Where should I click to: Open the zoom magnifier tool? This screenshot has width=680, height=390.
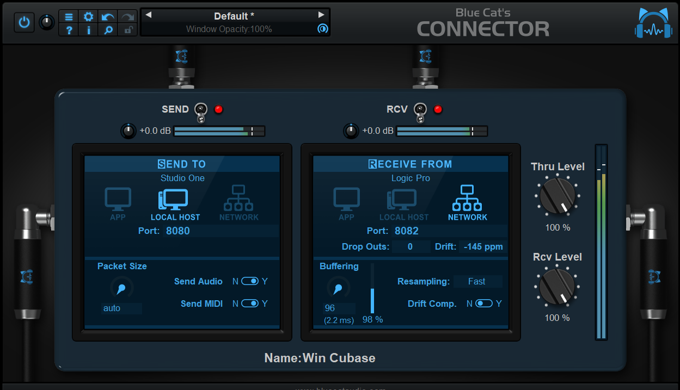[108, 31]
